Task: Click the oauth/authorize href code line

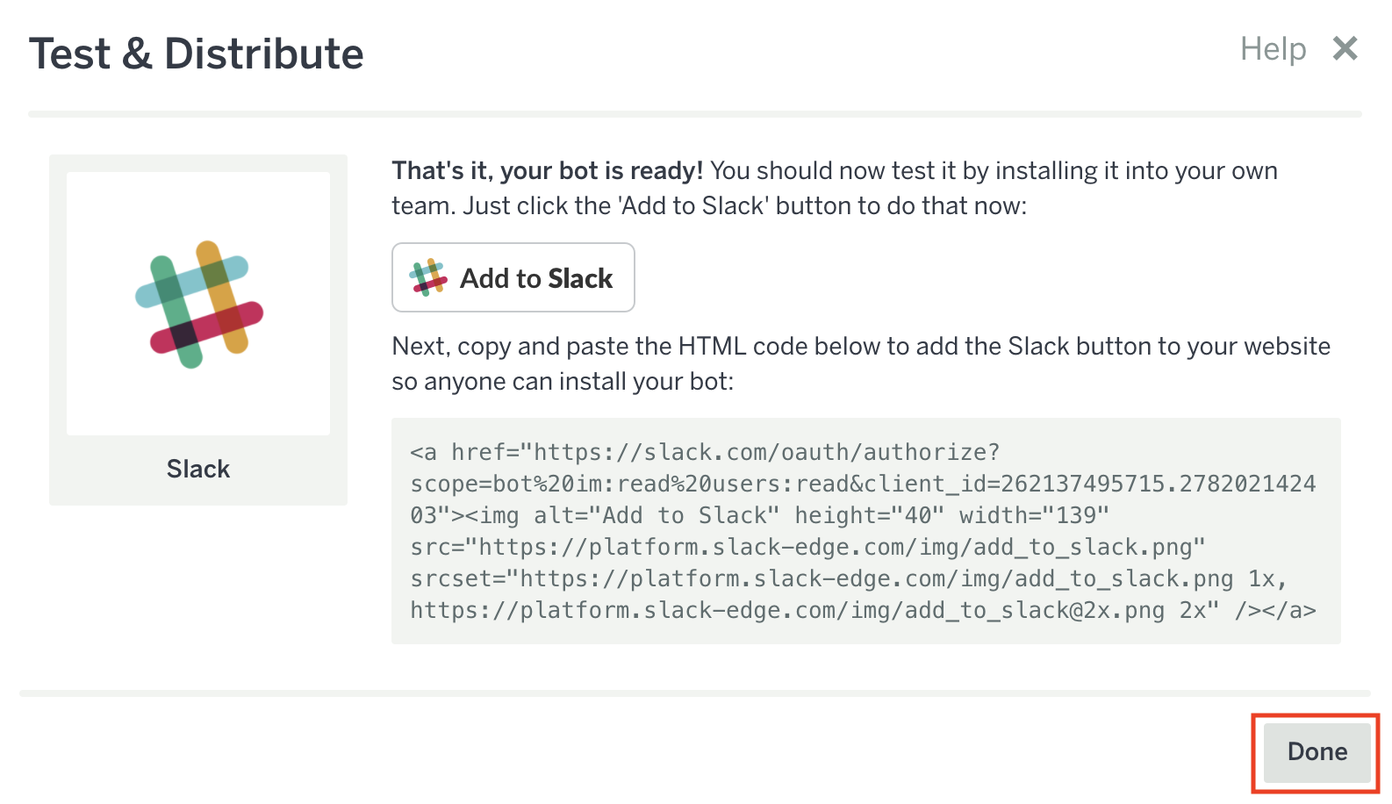Action: (704, 452)
